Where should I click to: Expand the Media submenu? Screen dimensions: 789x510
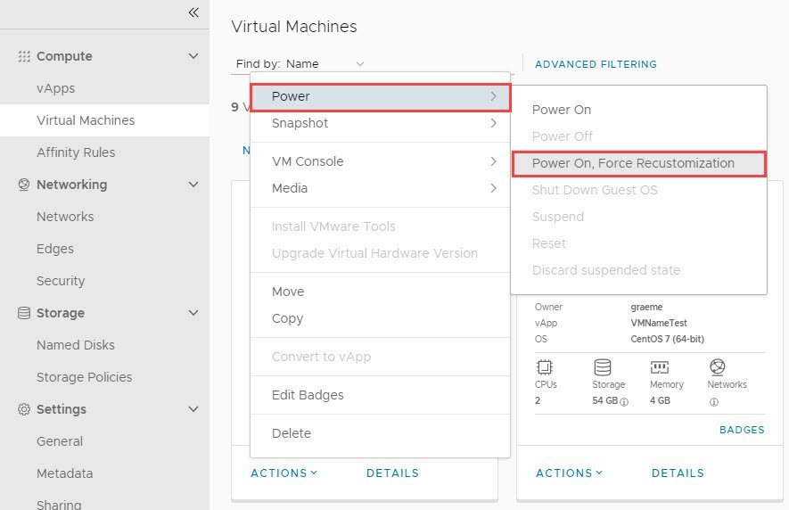pyautogui.click(x=380, y=188)
